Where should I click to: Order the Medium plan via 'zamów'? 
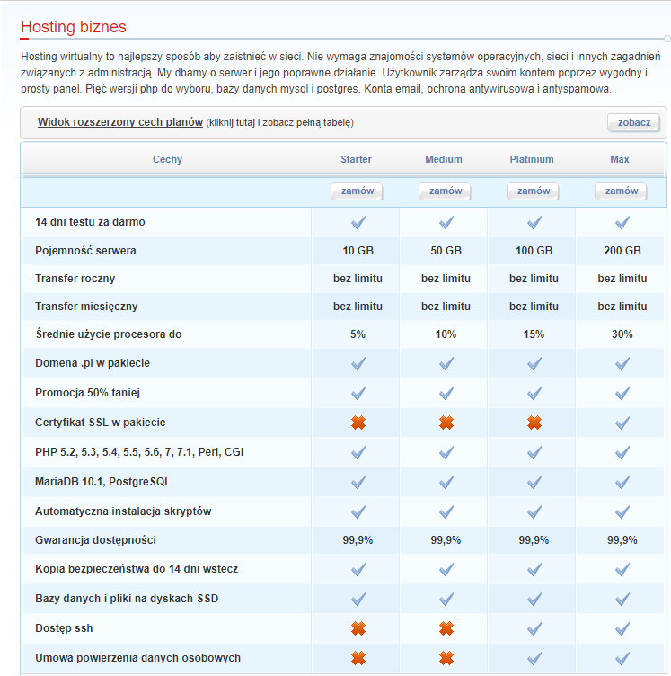coord(446,191)
